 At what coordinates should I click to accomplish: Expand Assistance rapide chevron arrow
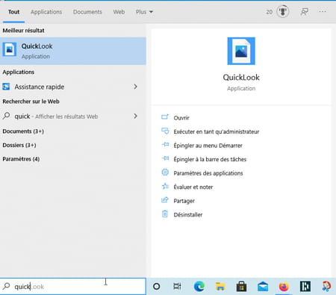tap(135, 87)
